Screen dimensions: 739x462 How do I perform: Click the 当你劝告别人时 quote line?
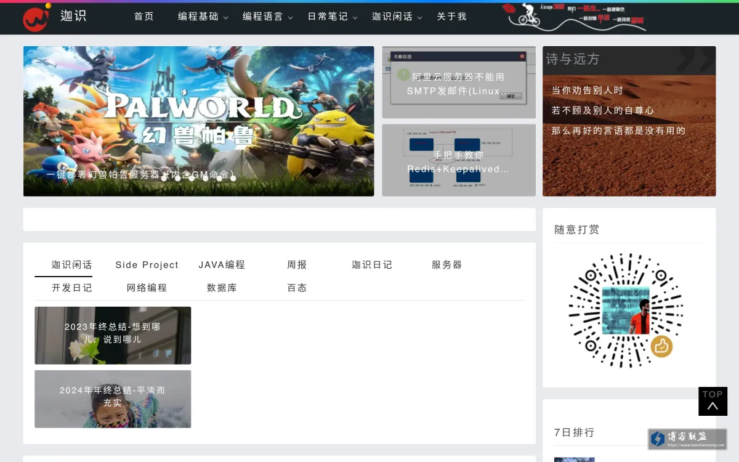[588, 91]
